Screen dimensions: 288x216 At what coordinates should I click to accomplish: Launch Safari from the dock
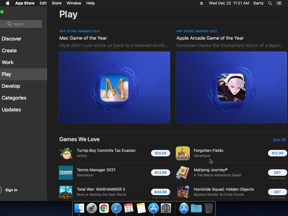click(116, 208)
